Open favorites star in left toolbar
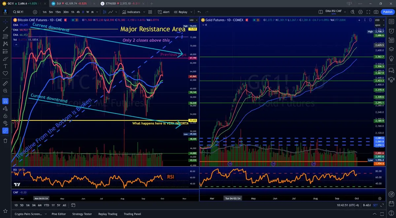 tap(5, 211)
